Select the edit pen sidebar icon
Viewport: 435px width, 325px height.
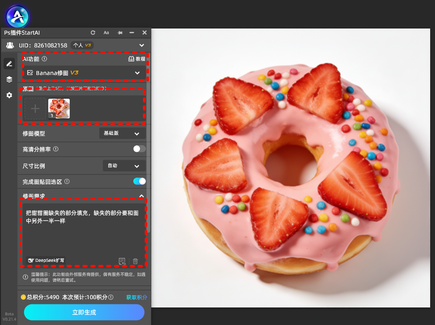9,64
